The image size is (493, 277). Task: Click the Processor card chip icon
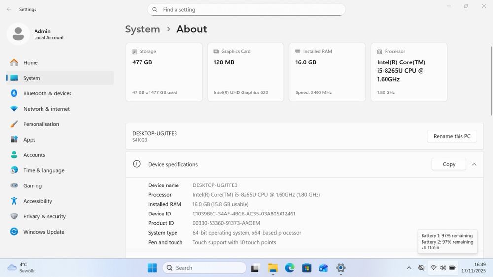click(x=380, y=52)
